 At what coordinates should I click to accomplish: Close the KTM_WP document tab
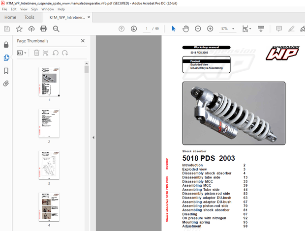(x=89, y=17)
